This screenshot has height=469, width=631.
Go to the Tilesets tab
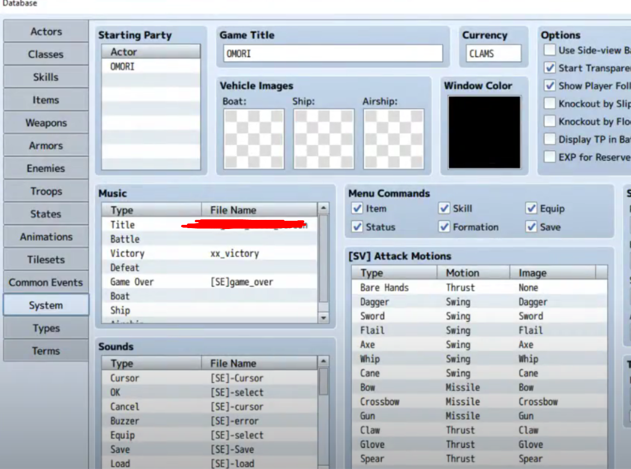(x=46, y=260)
